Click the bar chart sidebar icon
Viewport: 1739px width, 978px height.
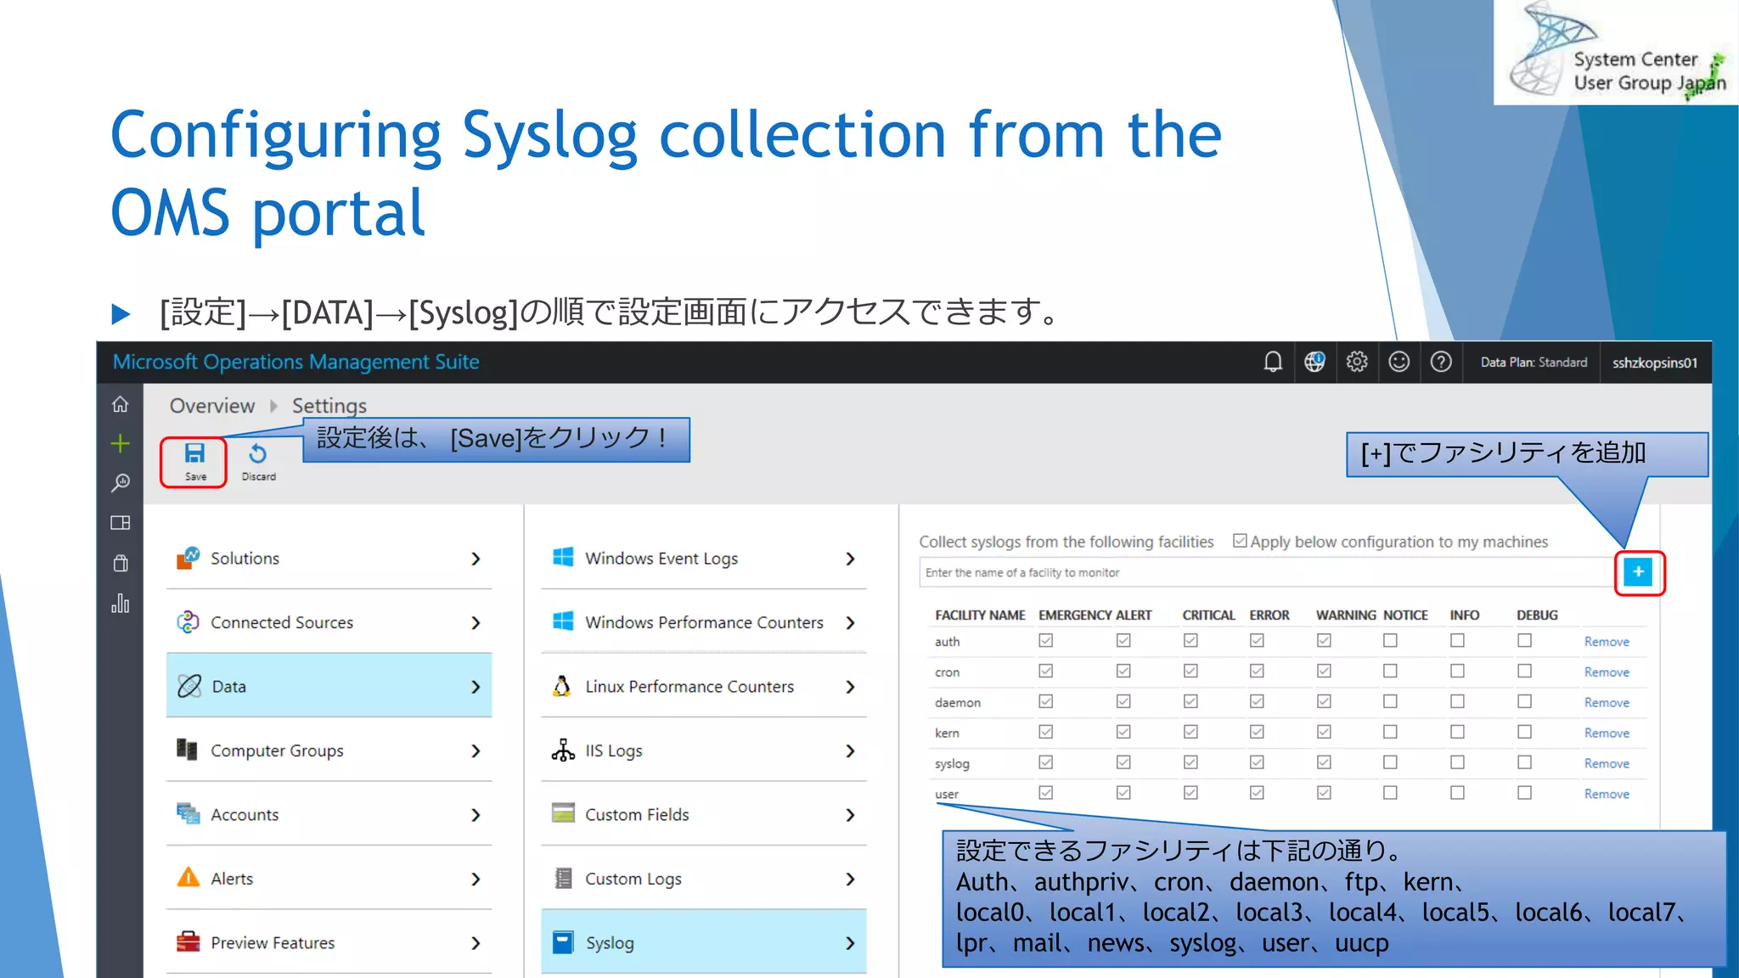(x=121, y=604)
